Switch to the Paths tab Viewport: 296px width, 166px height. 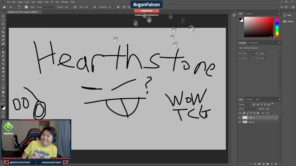click(258, 100)
